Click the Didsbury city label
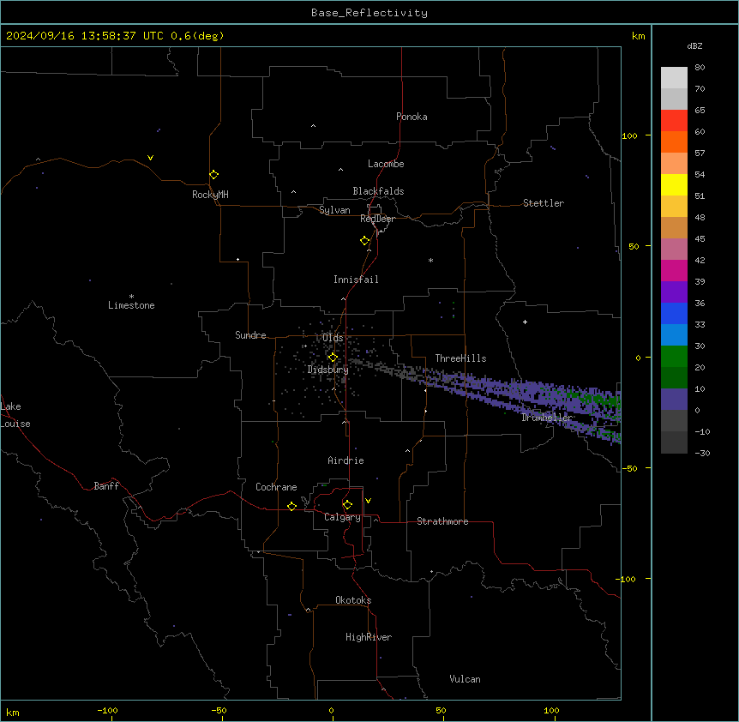This screenshot has height=722, width=739. [x=328, y=370]
